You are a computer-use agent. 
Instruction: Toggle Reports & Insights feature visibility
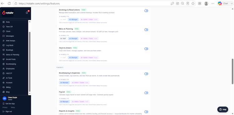click(x=146, y=112)
